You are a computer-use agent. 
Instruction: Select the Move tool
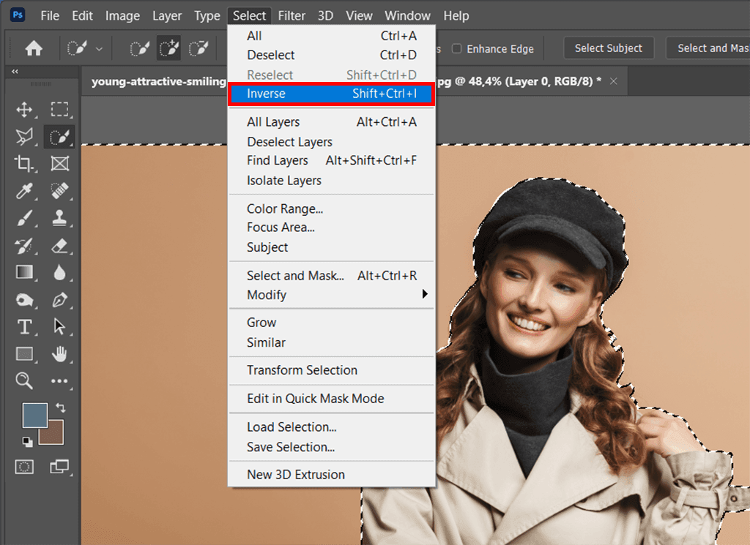point(24,110)
